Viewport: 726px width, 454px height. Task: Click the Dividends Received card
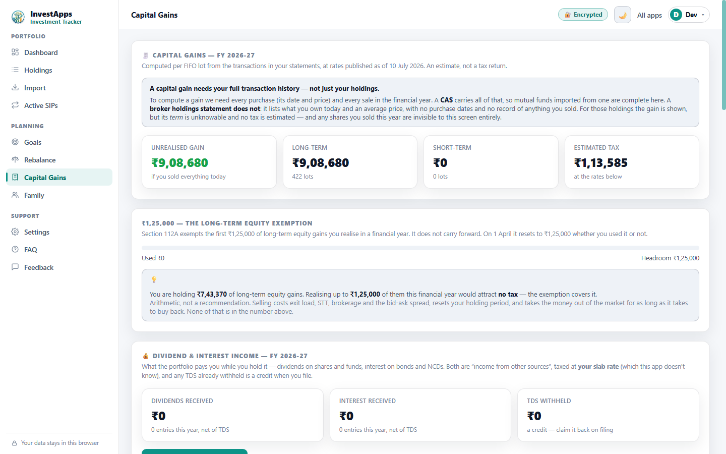click(232, 415)
